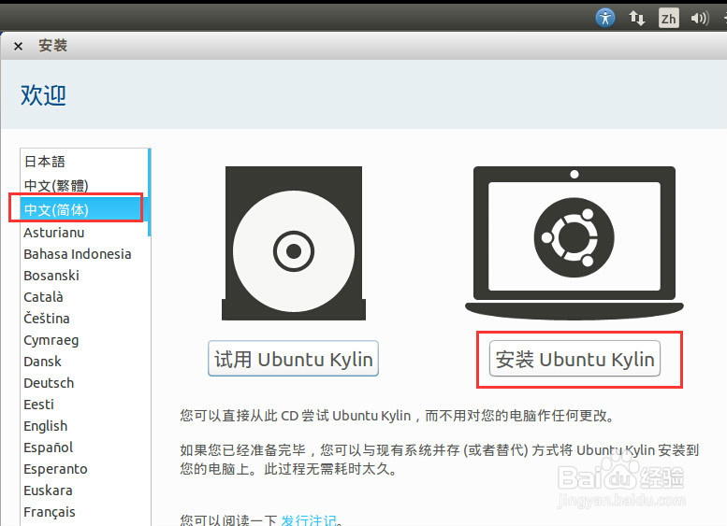Switch installer language to English

click(x=84, y=426)
